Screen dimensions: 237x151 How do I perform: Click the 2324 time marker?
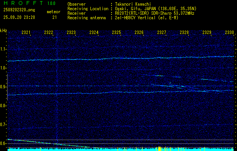coord(94,32)
